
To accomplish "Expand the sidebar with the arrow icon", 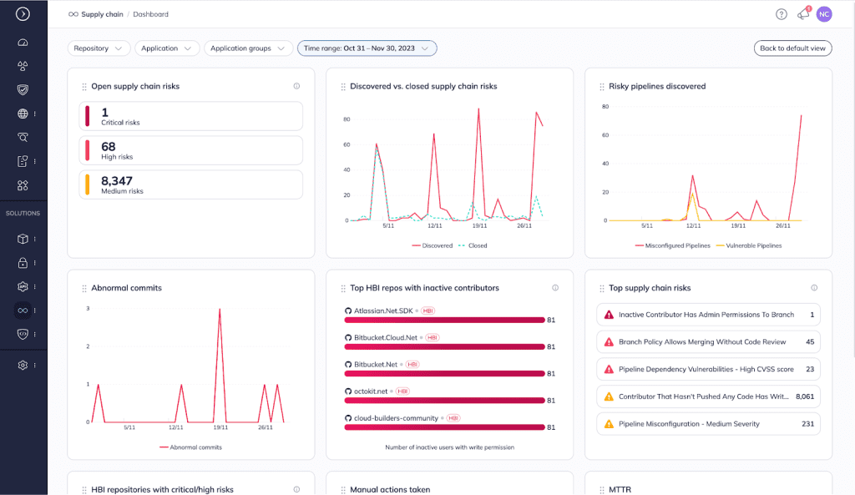I will (x=23, y=13).
